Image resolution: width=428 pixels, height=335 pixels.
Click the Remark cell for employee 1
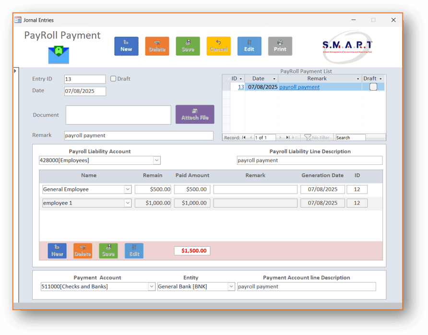click(255, 203)
